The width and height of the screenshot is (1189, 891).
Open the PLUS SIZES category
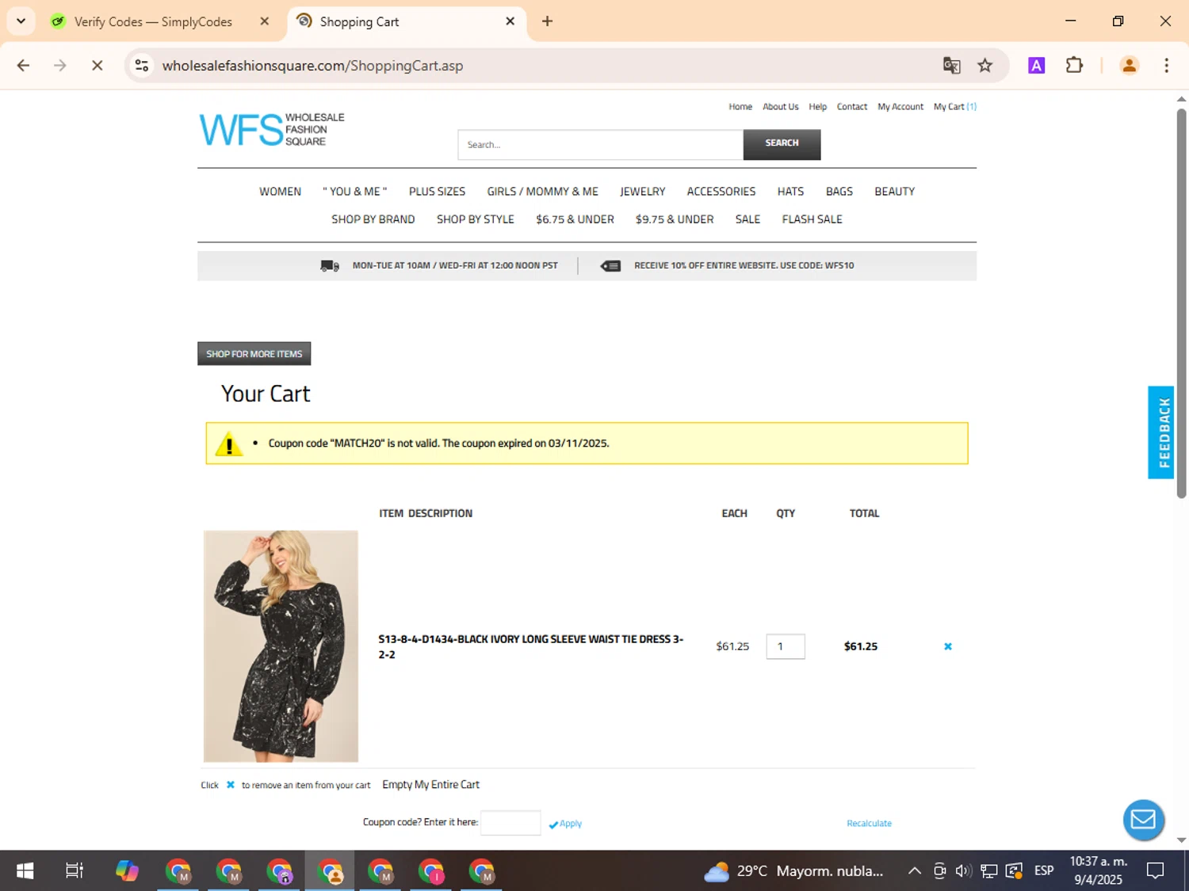437,192
